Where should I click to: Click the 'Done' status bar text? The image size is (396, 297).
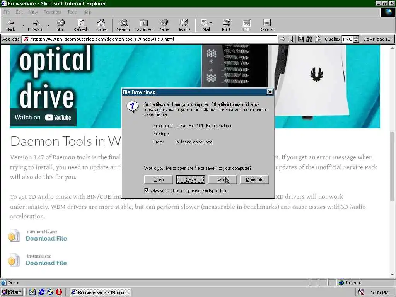pos(13,283)
